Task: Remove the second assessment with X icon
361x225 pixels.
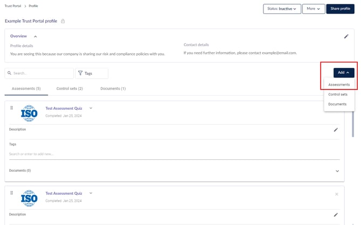Action: point(337,194)
